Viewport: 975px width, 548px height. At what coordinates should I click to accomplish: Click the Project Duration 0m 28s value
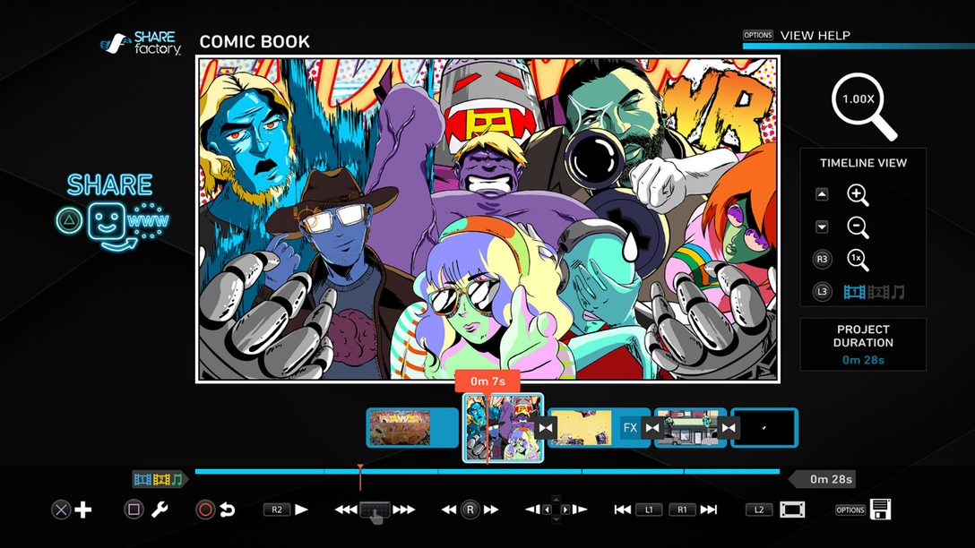[x=863, y=360]
